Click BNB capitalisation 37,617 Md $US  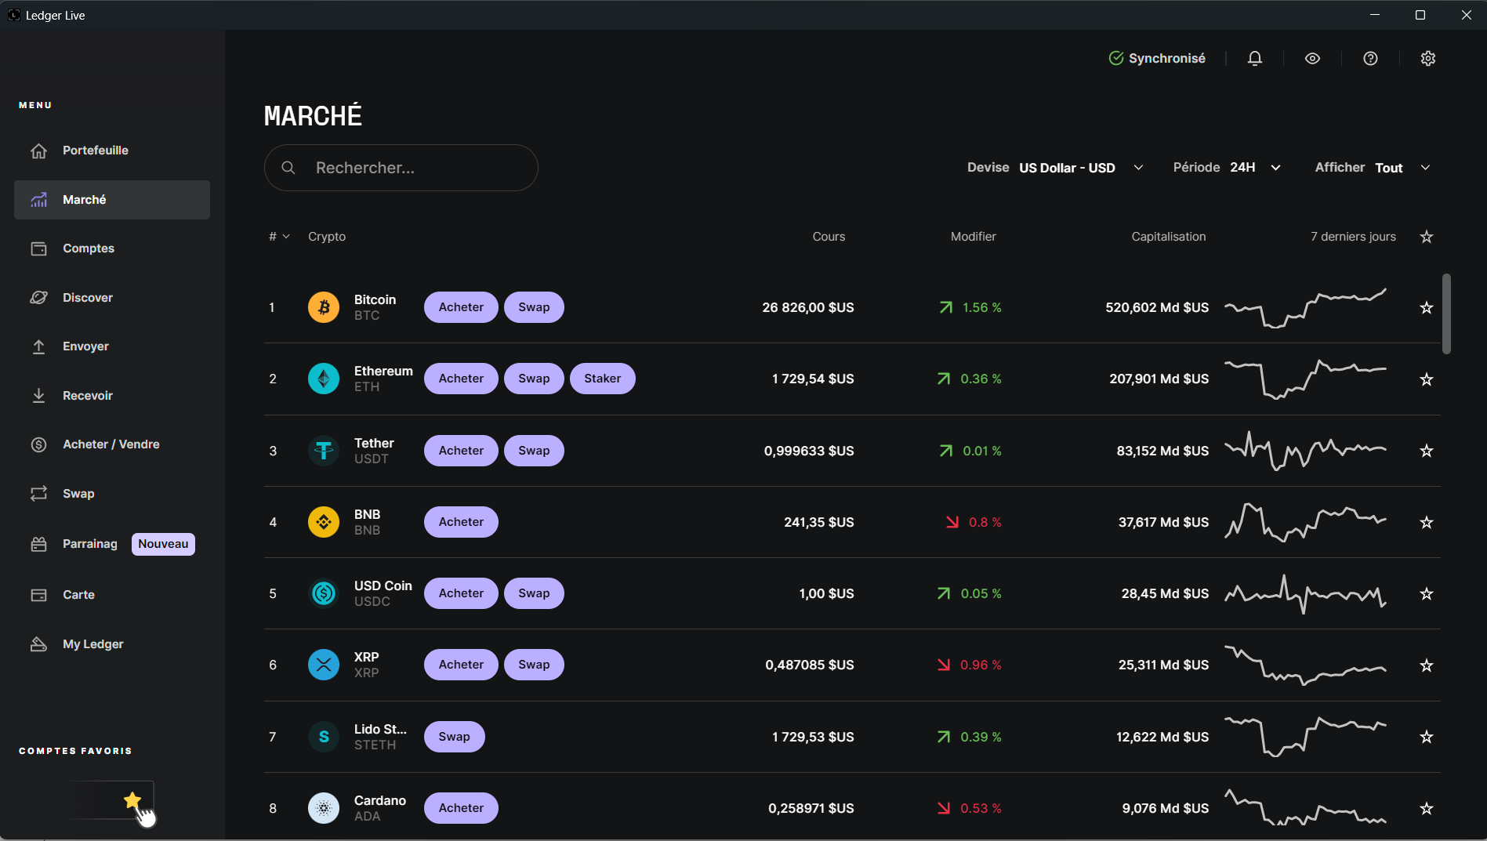[1163, 522]
